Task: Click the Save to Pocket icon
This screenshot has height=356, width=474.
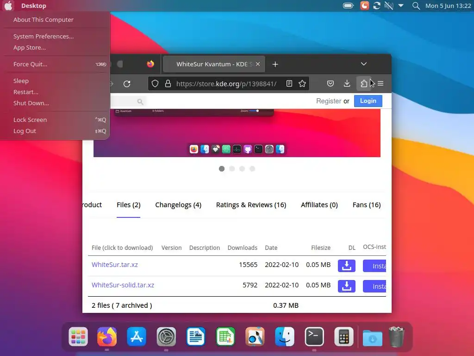Action: (331, 83)
